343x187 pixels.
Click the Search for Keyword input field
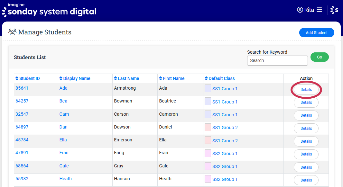pyautogui.click(x=277, y=60)
